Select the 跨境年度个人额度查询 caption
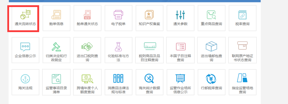This screenshot has height=104, width=288. click(87, 90)
